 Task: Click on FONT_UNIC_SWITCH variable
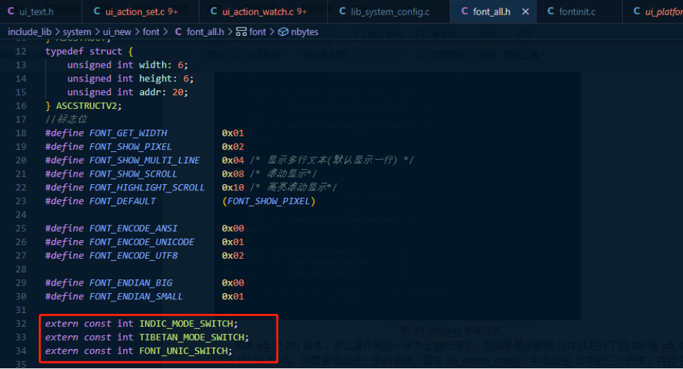click(x=184, y=350)
